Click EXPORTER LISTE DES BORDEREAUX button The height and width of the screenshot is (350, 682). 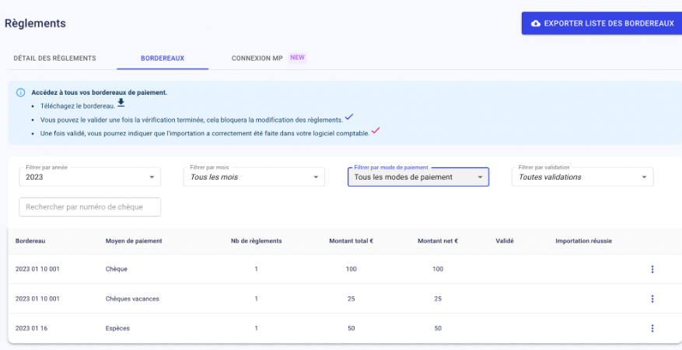(x=602, y=23)
